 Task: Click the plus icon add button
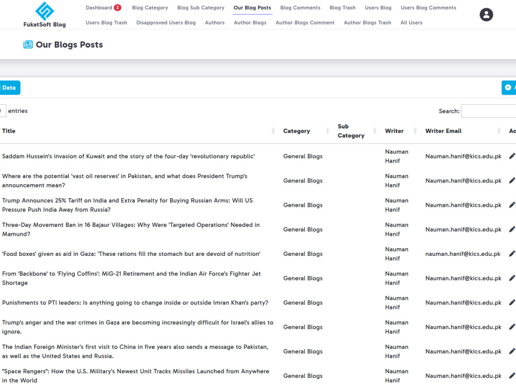(x=509, y=88)
